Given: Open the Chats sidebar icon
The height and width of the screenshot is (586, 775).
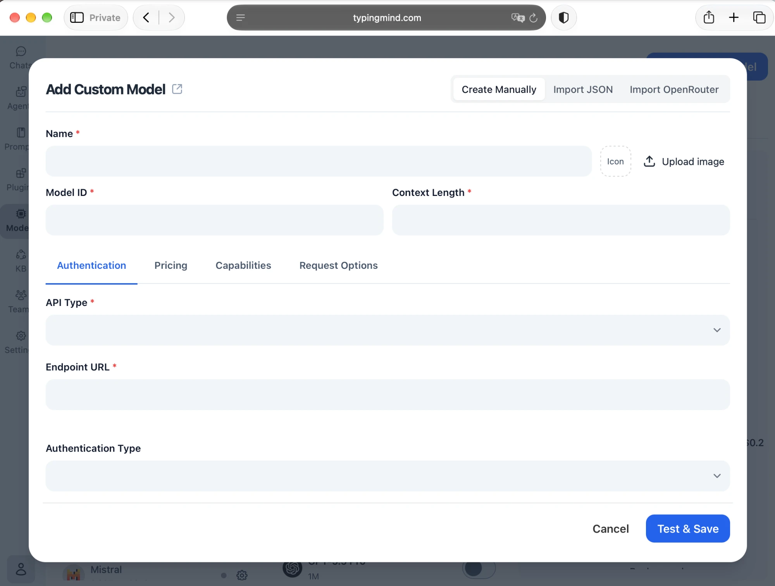Looking at the screenshot, I should pyautogui.click(x=21, y=52).
